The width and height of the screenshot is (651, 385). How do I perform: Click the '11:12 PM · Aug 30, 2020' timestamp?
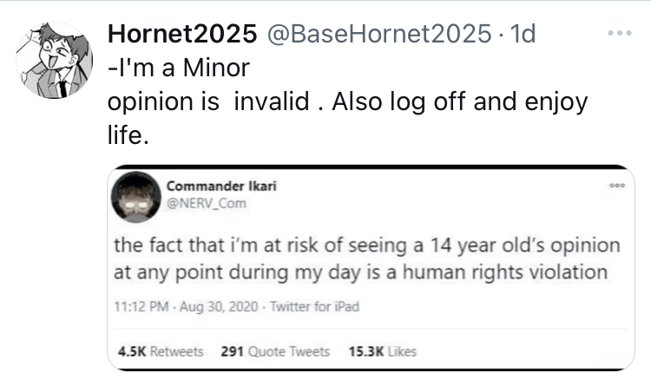(186, 307)
